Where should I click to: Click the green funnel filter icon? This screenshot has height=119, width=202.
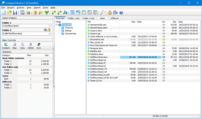point(47,13)
